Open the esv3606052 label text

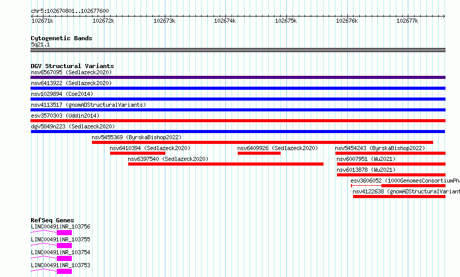pyautogui.click(x=405, y=181)
